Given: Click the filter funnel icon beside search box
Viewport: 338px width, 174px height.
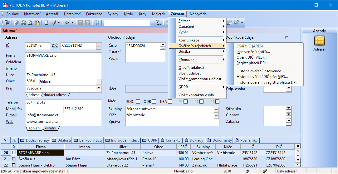Looking at the screenshot, I should pos(159,23).
